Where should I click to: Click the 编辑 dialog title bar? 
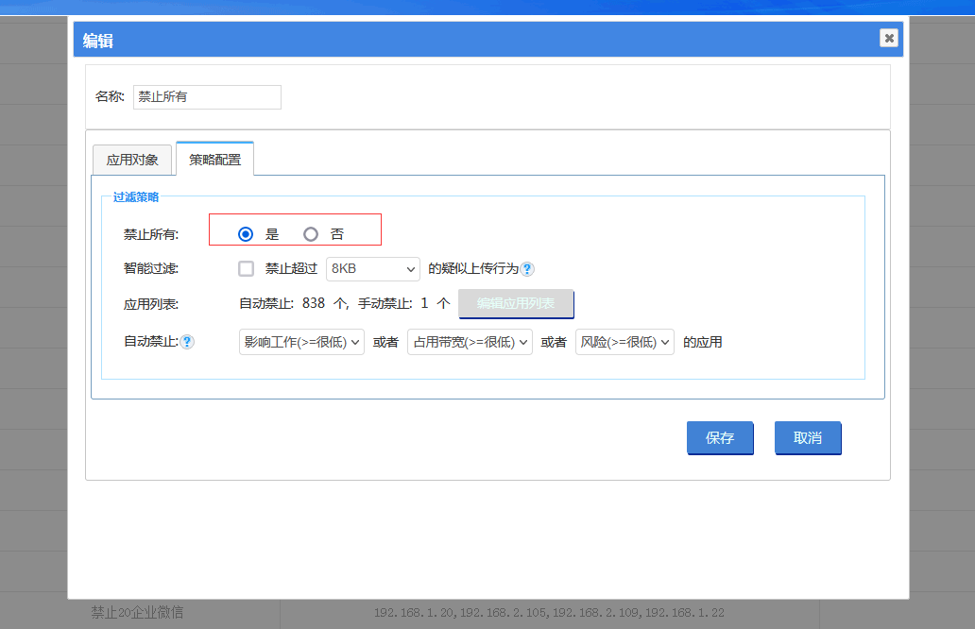(472, 40)
